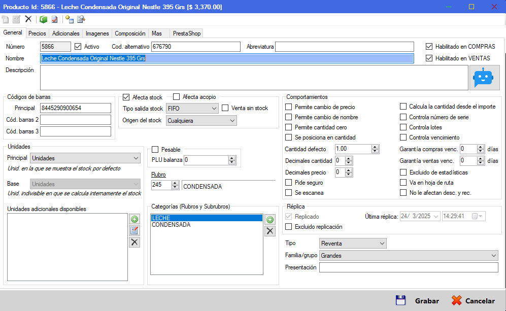Select LECHE in the categories list
Screen dimensions: 506x311
click(x=207, y=218)
